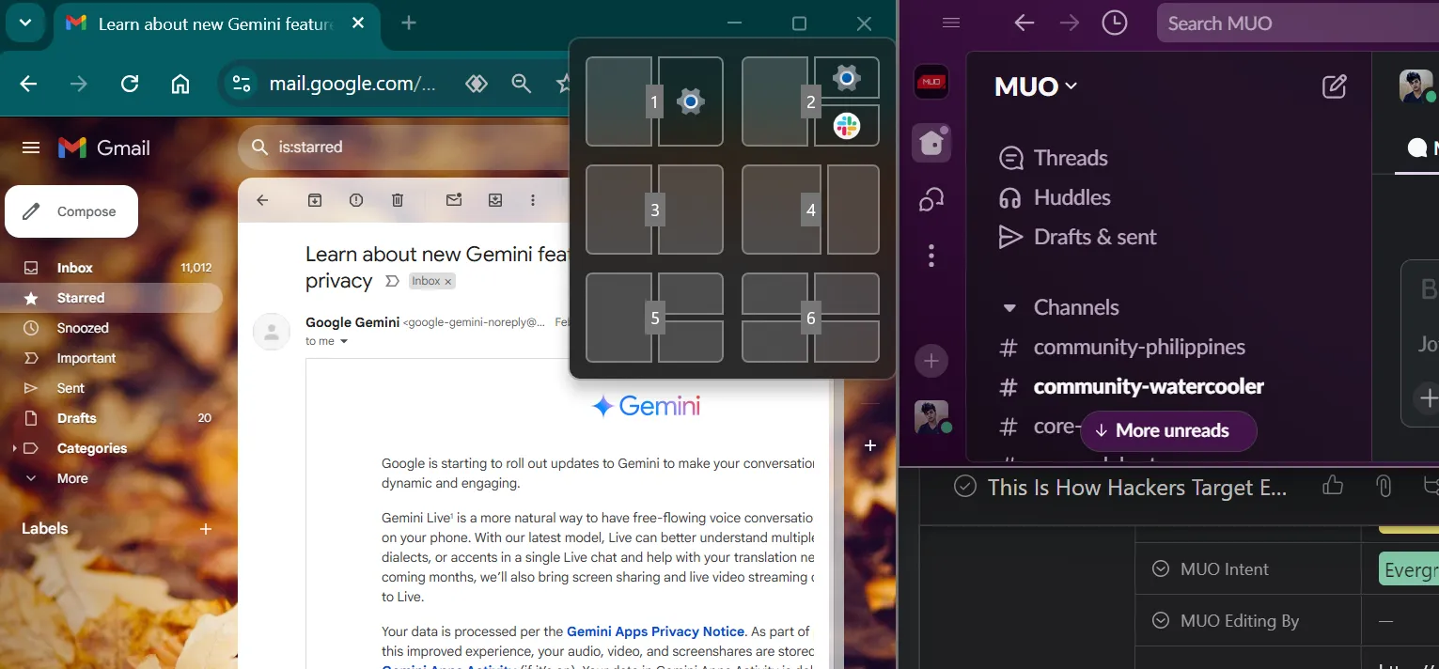Archive the open Gemini email
This screenshot has height=669, width=1439.
315,200
